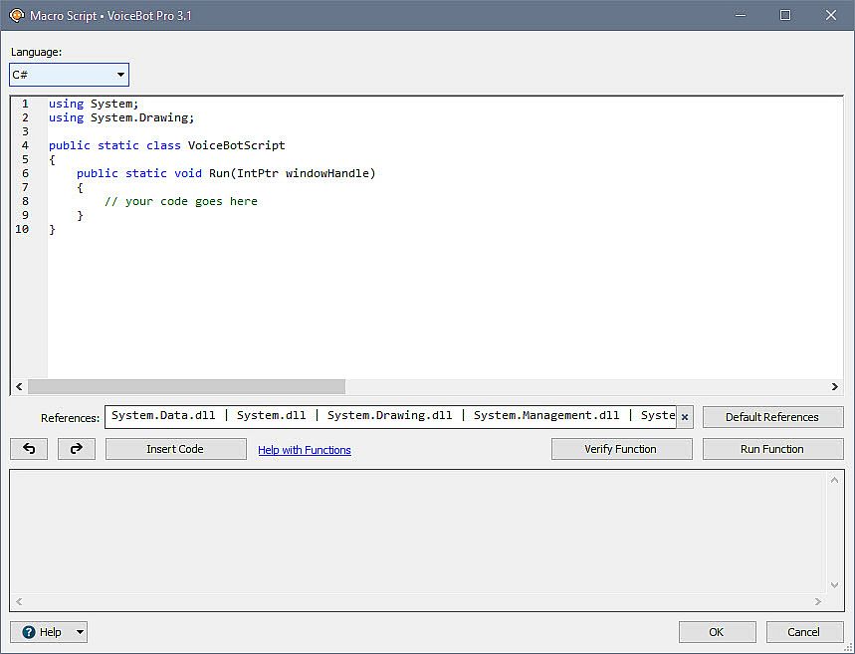855x654 pixels.
Task: Clear references with the x icon
Action: (685, 417)
